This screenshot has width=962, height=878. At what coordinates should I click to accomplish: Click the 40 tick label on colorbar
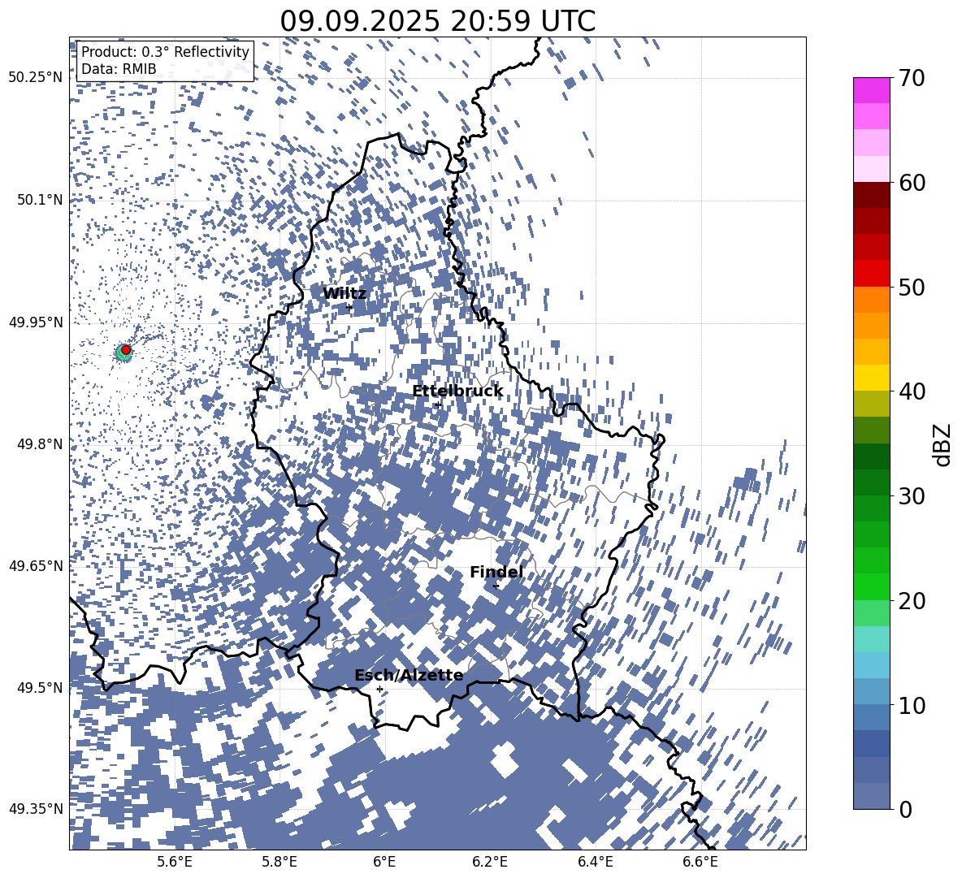[912, 391]
